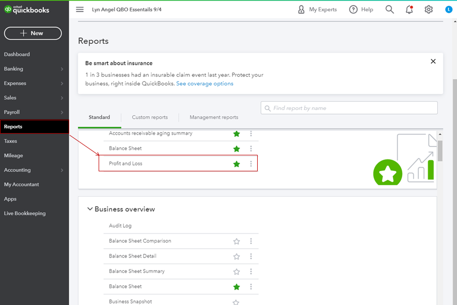Image resolution: width=457 pixels, height=305 pixels.
Task: Toggle the hamburger navigation menu
Action: (80, 9)
